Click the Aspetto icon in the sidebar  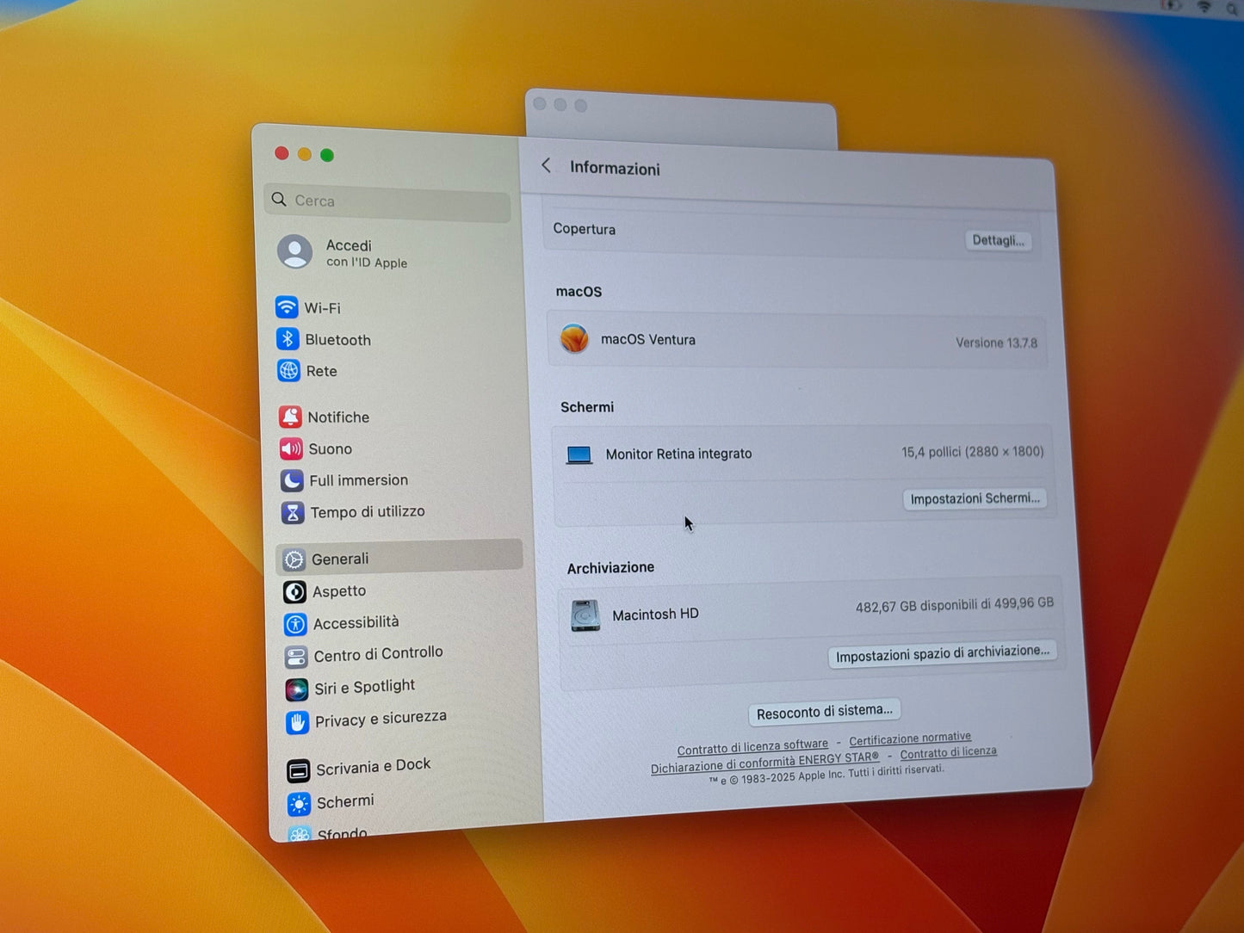(x=294, y=592)
